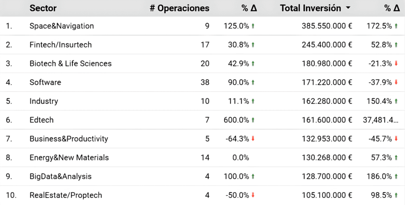The height and width of the screenshot is (205, 405).
Task: Select the Software sector entry
Action: [45, 82]
